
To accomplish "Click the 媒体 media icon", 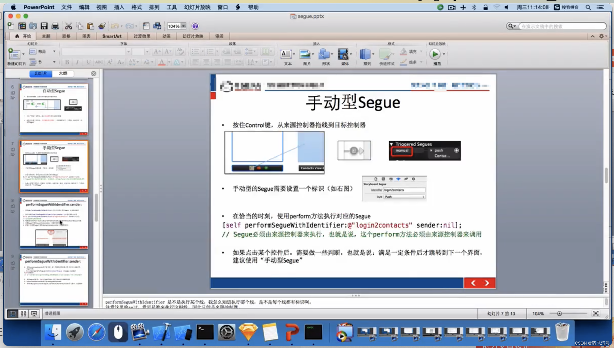I will click(x=343, y=54).
